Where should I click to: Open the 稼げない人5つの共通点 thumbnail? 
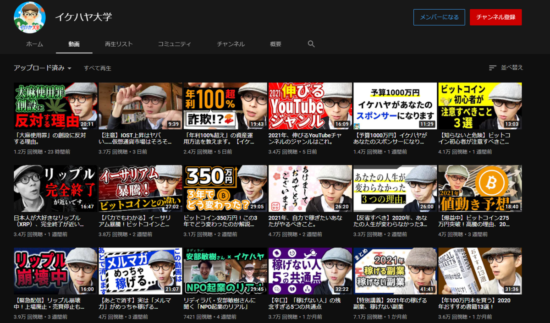310,271
